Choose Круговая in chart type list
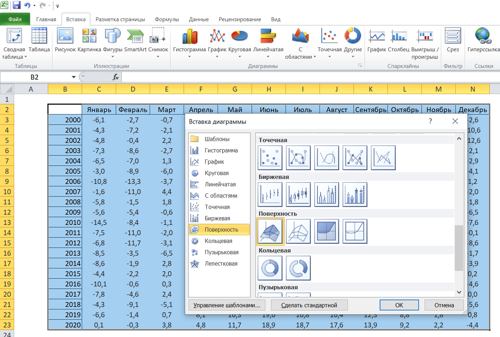The image size is (500, 337). point(219,173)
